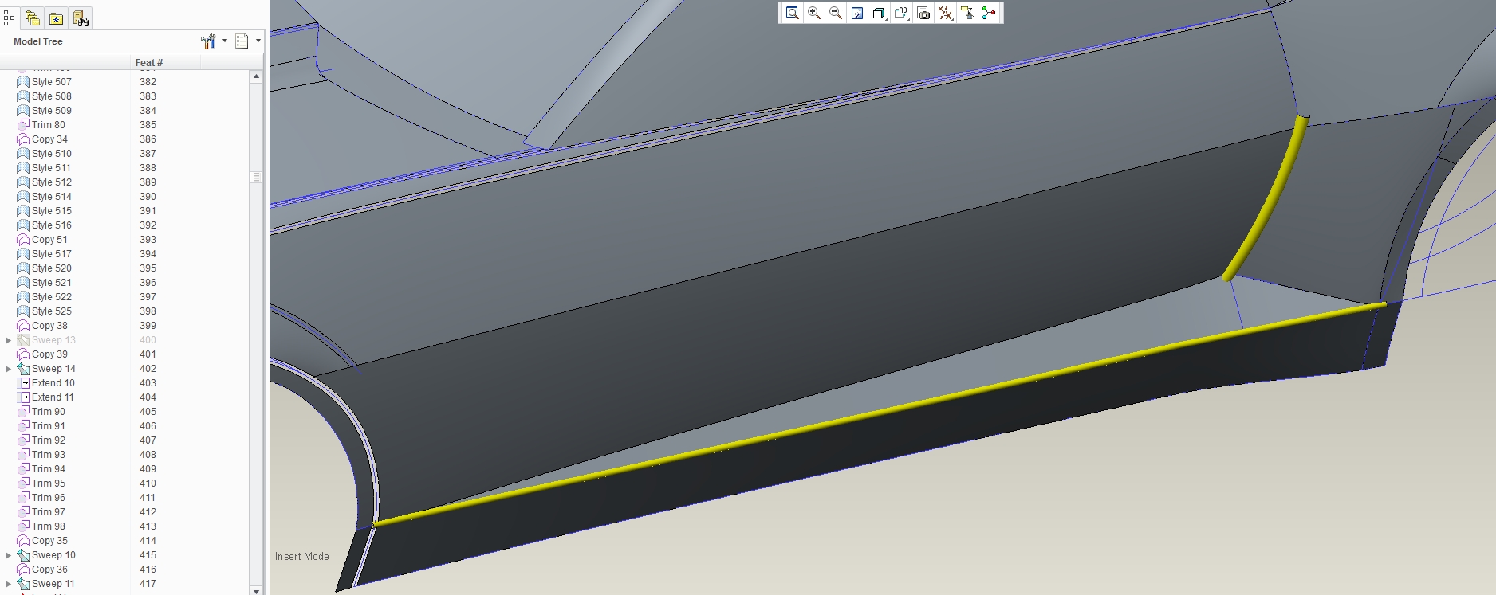Select the Trim 80 feature
Image resolution: width=1496 pixels, height=595 pixels.
tap(48, 125)
